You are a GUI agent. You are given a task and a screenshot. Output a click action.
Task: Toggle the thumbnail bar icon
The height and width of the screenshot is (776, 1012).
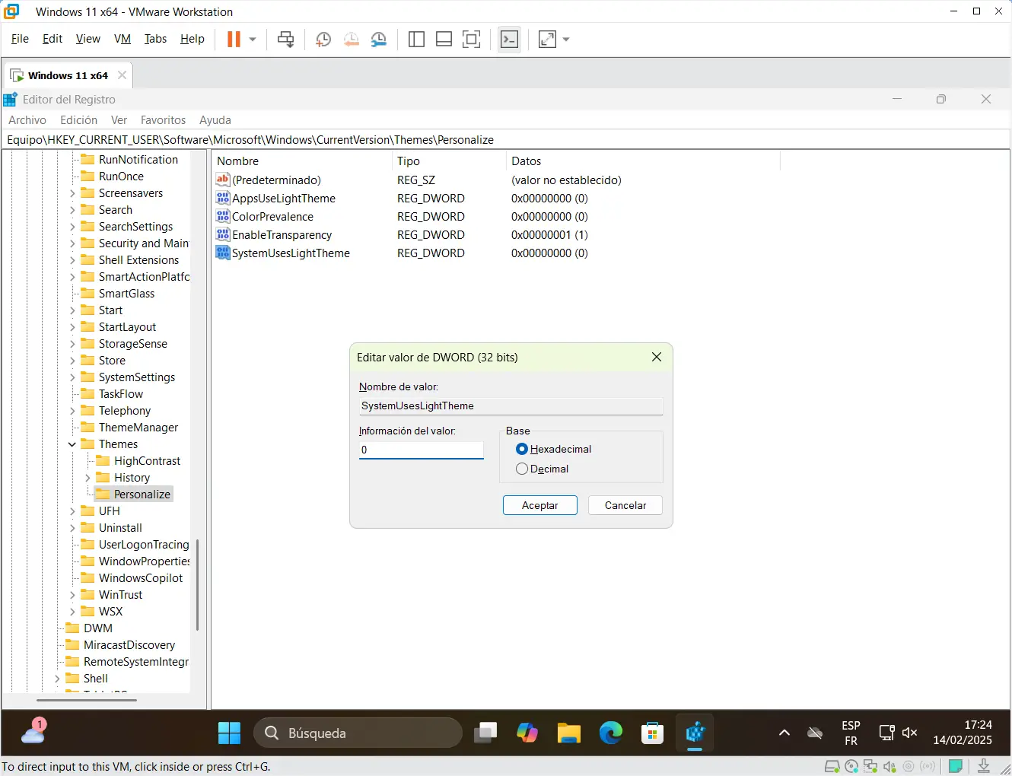[x=444, y=40]
